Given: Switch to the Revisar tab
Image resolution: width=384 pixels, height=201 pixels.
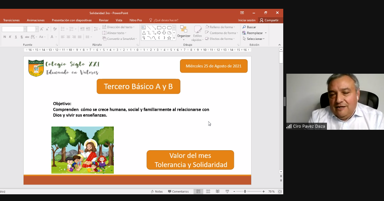Looking at the screenshot, I should click(x=104, y=20).
